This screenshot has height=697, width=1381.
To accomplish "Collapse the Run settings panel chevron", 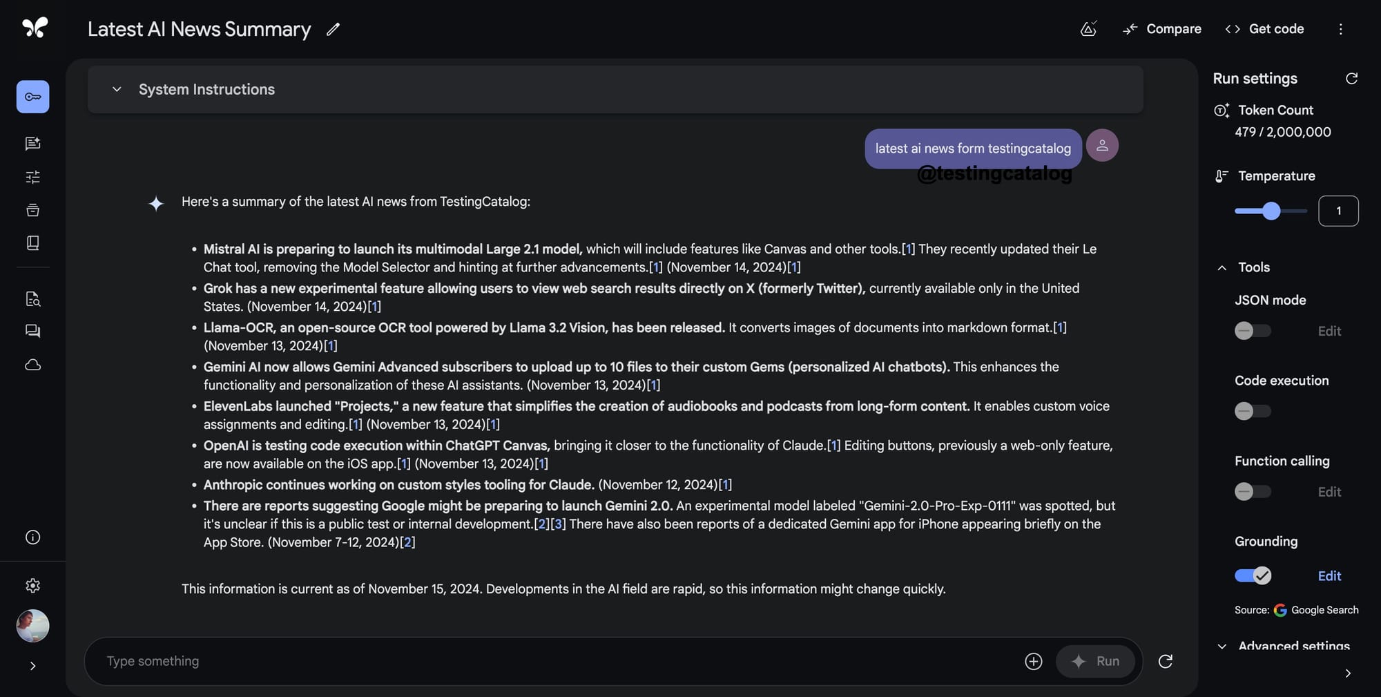I will tap(1348, 674).
